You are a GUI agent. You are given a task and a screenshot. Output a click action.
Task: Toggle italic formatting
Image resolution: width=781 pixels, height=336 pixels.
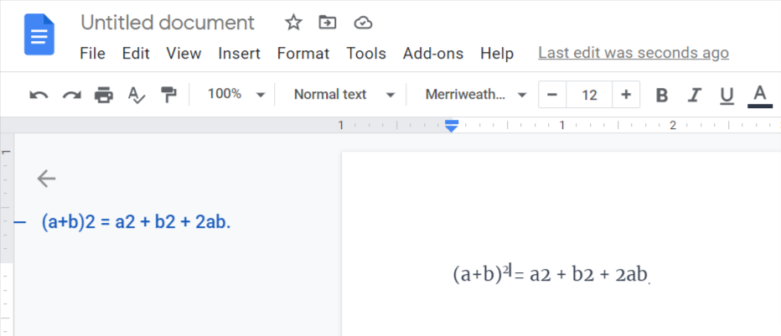(694, 95)
